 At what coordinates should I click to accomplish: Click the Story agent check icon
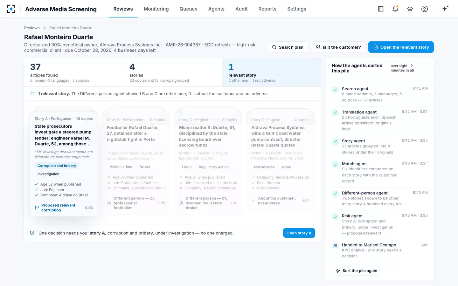335,142
